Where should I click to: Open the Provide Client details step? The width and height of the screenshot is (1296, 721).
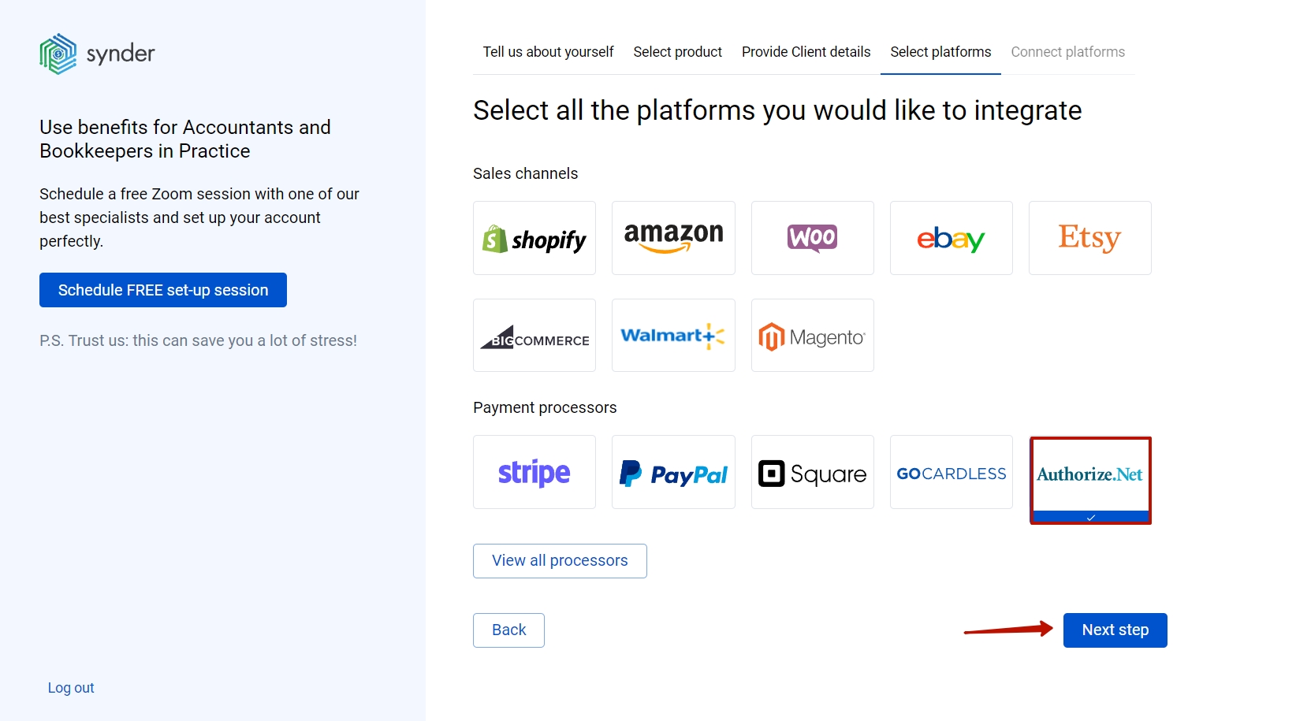tap(806, 52)
